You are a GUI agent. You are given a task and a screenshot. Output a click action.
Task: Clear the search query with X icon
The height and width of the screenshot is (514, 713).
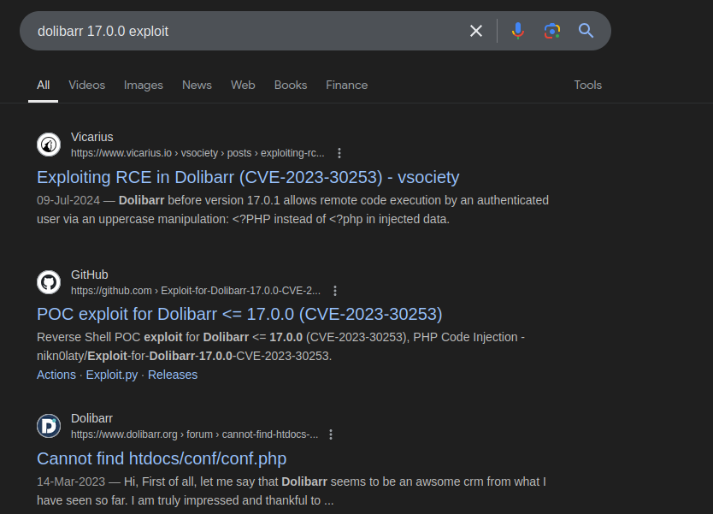point(475,31)
